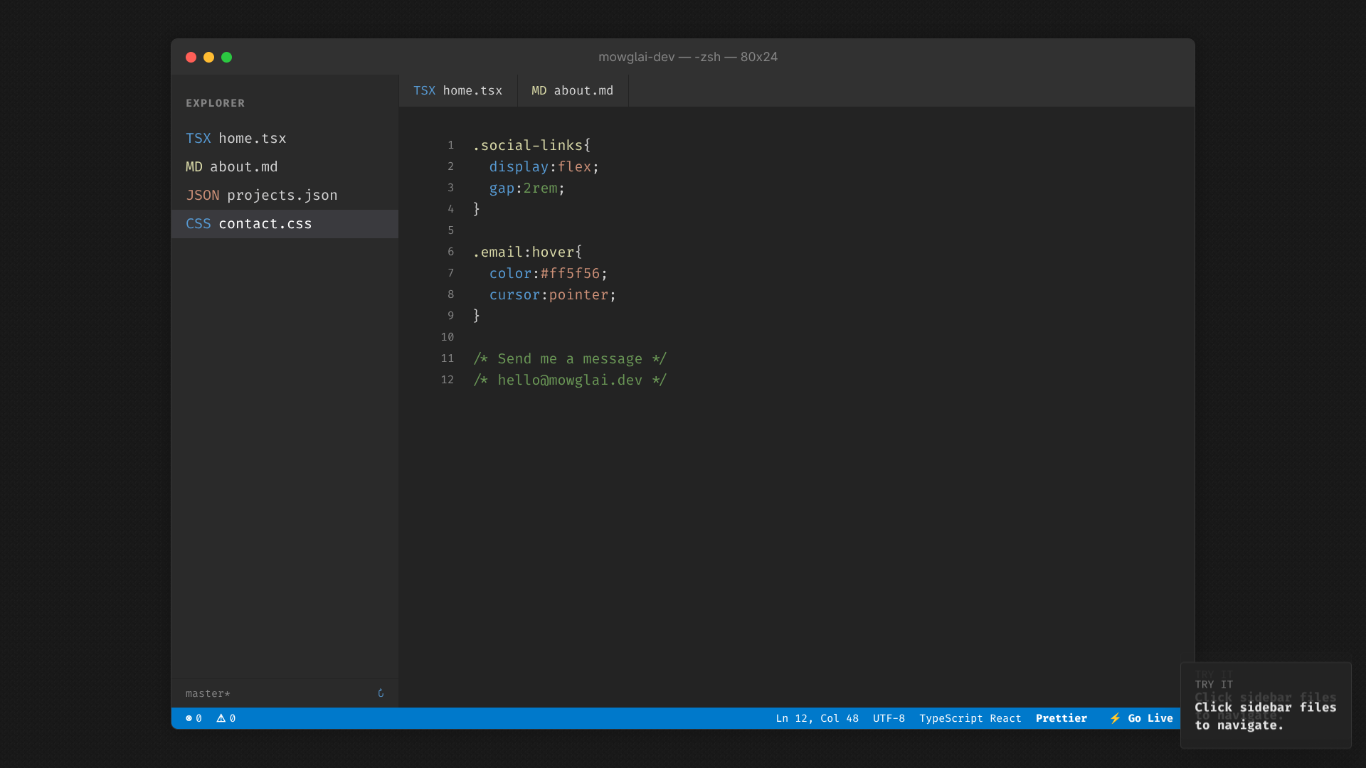Select contact.css in the Explorer sidebar

(x=265, y=223)
